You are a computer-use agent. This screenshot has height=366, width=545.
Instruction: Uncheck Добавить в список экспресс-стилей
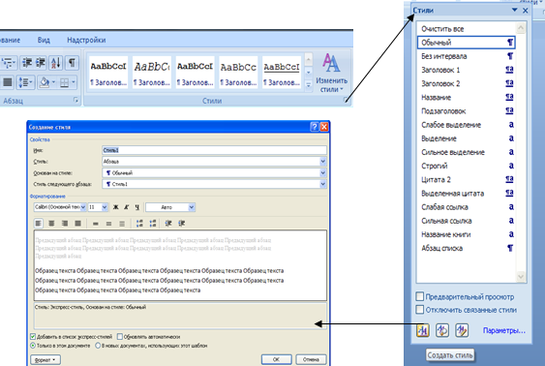(x=33, y=336)
